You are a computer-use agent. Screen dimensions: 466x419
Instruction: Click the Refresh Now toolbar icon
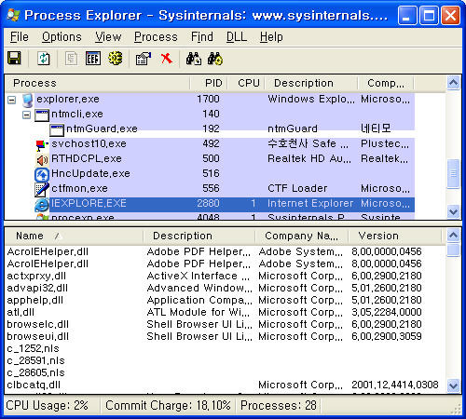(x=44, y=59)
